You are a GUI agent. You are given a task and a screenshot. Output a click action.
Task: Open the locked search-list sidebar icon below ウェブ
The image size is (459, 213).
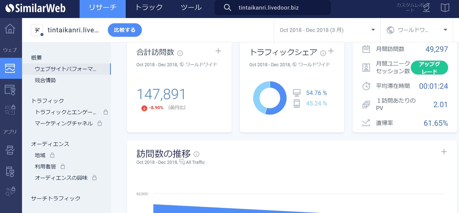click(10, 110)
